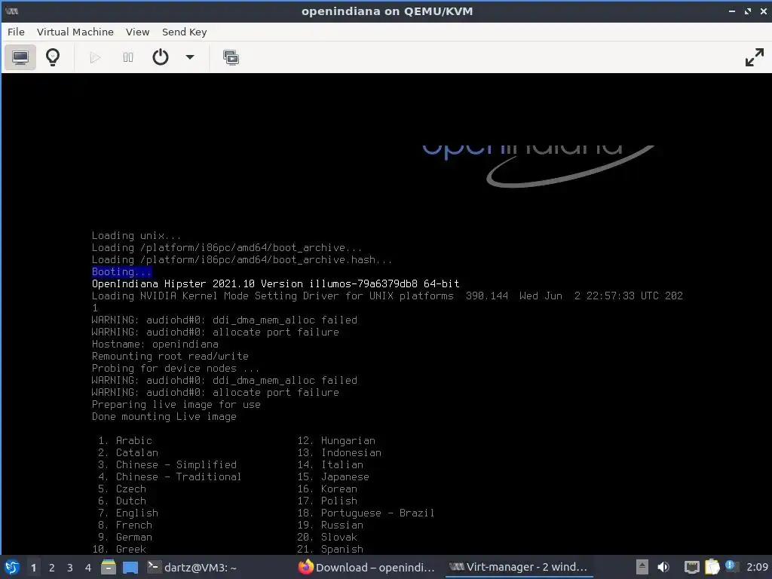This screenshot has height=579, width=772.
Task: Open the View menu
Action: pos(137,32)
